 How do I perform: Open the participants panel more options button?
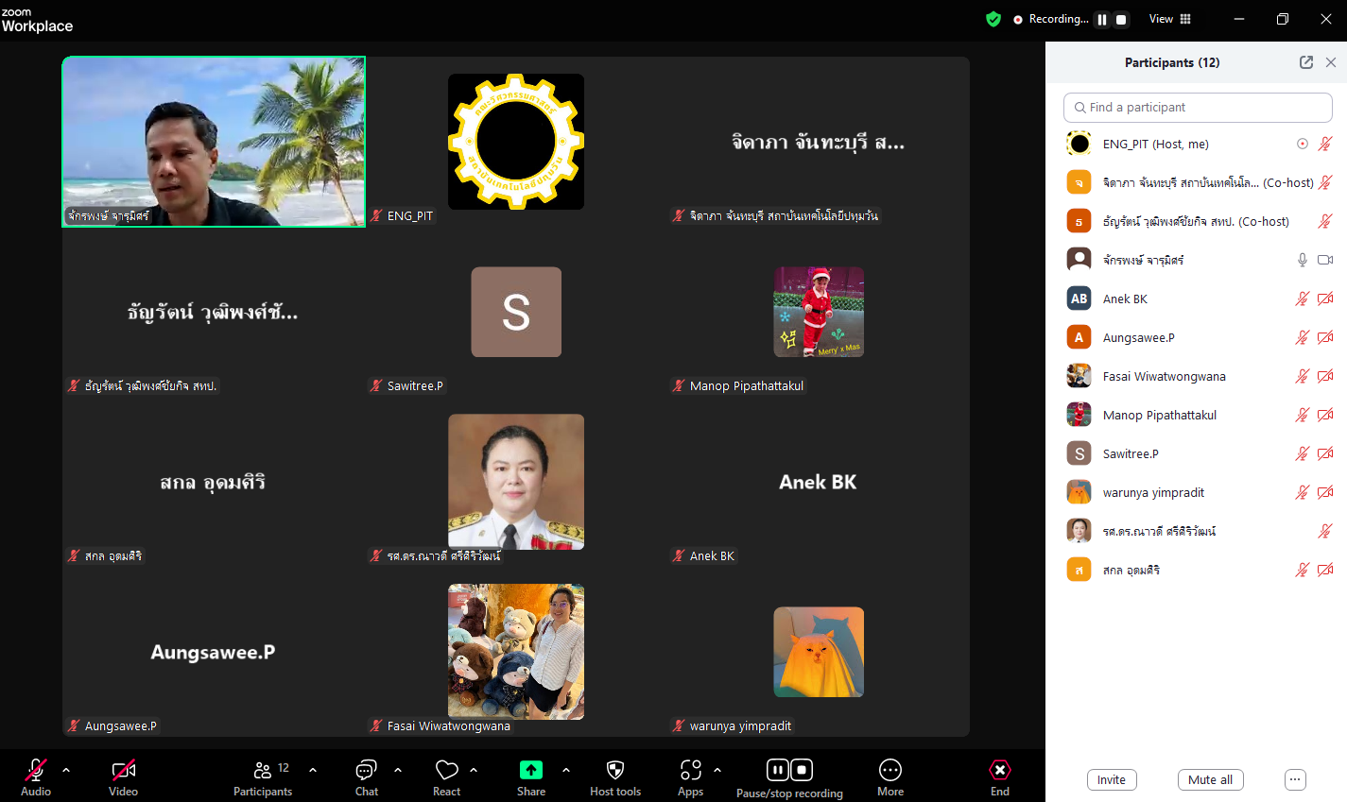point(1295,779)
